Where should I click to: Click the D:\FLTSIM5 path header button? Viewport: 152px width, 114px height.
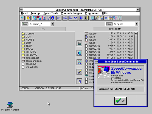(x=116, y=29)
